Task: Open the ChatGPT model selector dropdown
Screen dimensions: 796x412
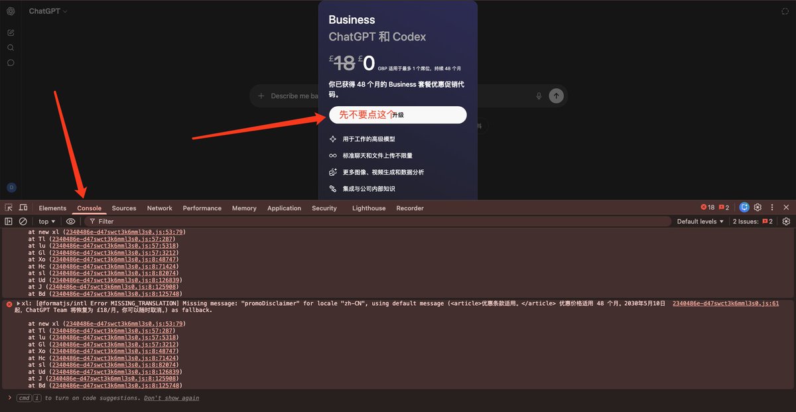Action: (48, 11)
